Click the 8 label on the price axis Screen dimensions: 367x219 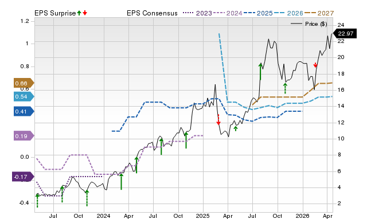339,155
